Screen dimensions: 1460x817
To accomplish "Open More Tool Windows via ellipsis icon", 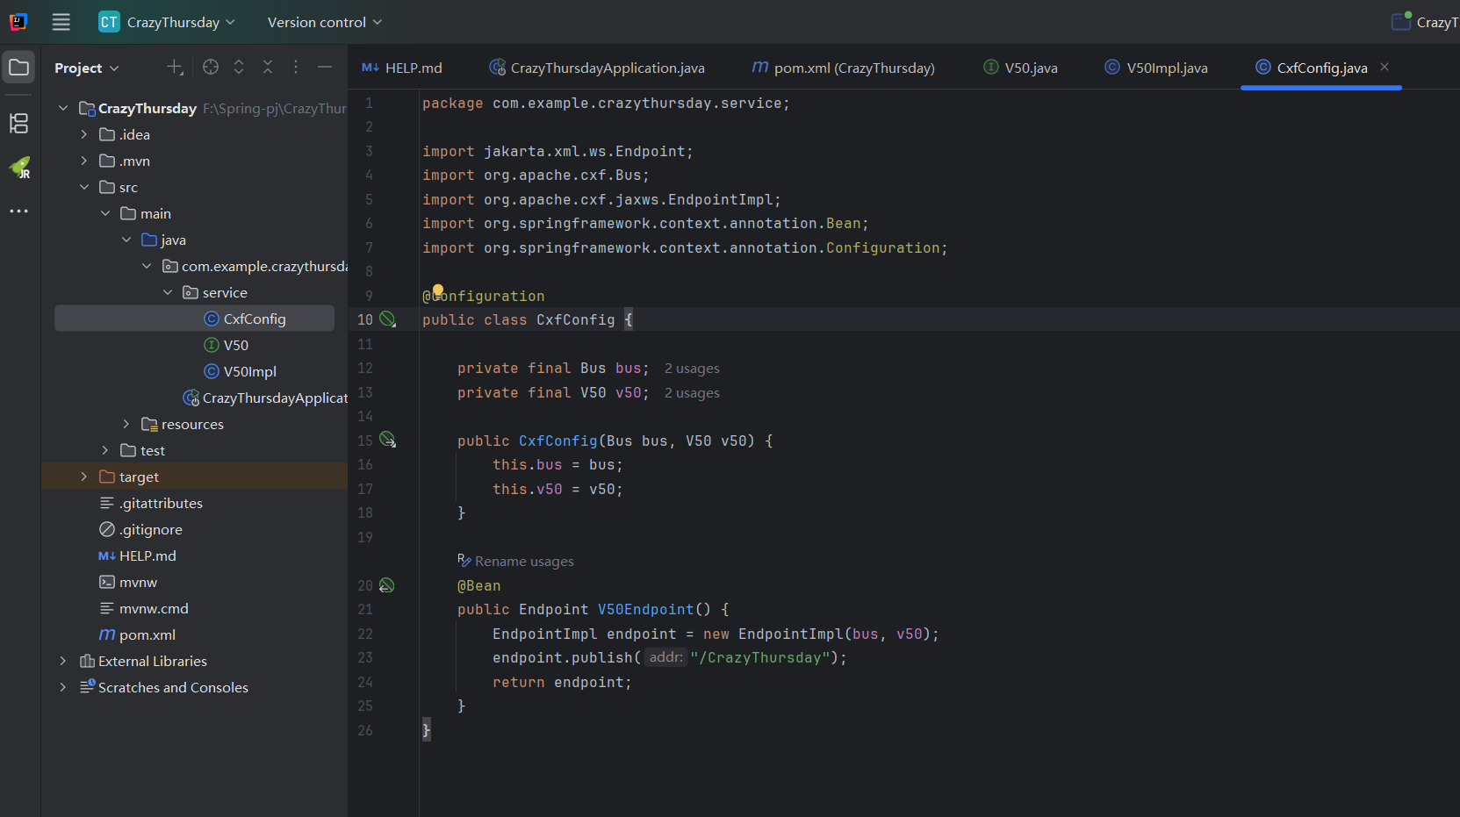I will pyautogui.click(x=18, y=211).
